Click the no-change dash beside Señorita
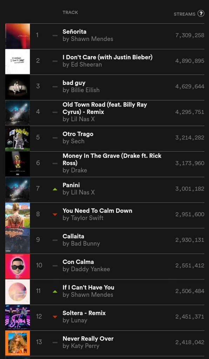Image resolution: width=209 pixels, height=359 pixels. click(55, 35)
